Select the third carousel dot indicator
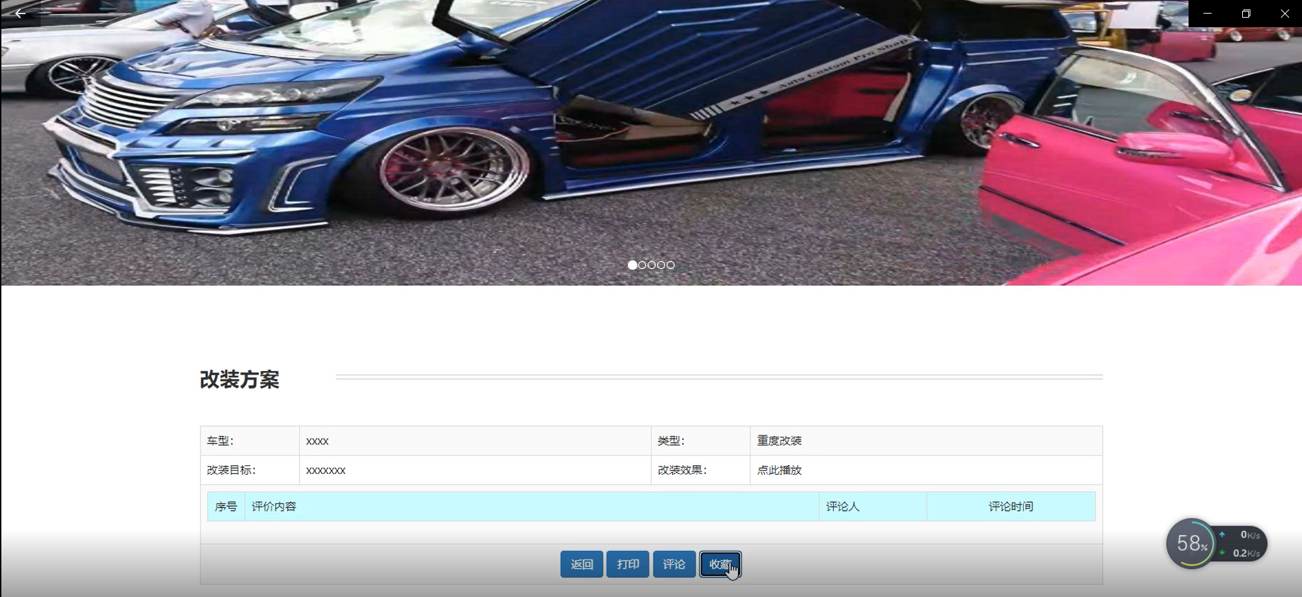1302x597 pixels. point(652,265)
